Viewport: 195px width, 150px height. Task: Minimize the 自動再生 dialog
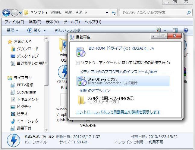click(155, 36)
